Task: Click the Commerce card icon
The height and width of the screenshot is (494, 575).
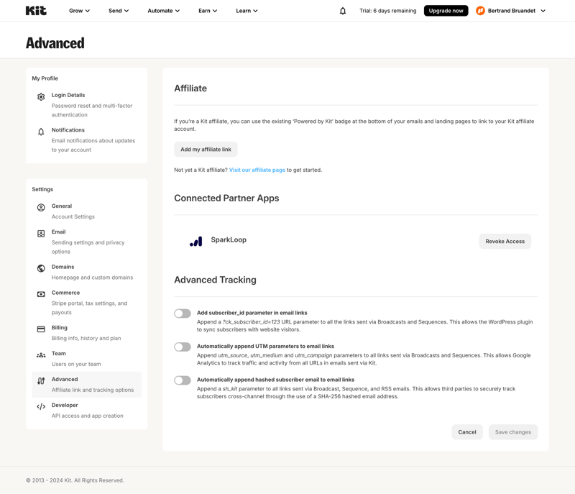Action: point(41,293)
